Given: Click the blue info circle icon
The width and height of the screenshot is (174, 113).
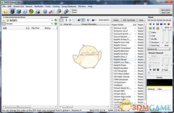Looking at the screenshot, I should (93, 20).
